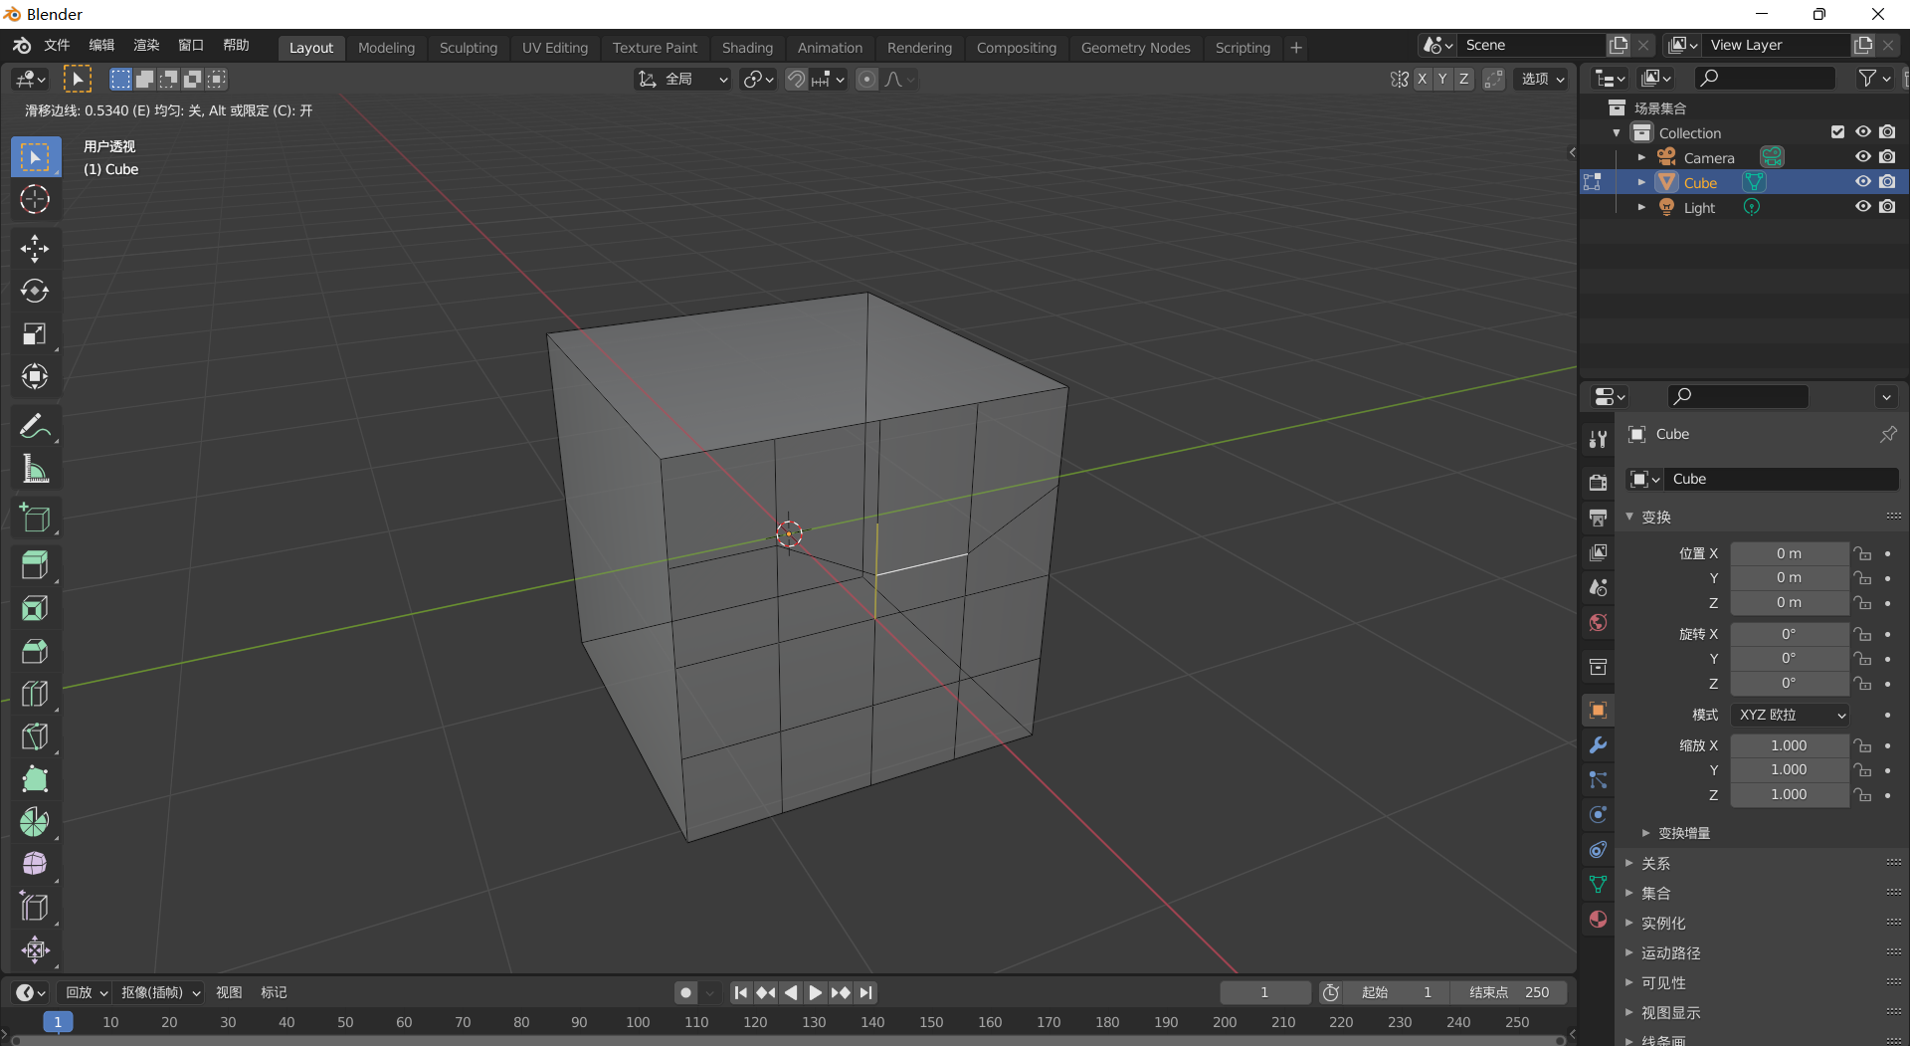This screenshot has height=1046, width=1910.
Task: Pick the Rotate tool
Action: (35, 291)
